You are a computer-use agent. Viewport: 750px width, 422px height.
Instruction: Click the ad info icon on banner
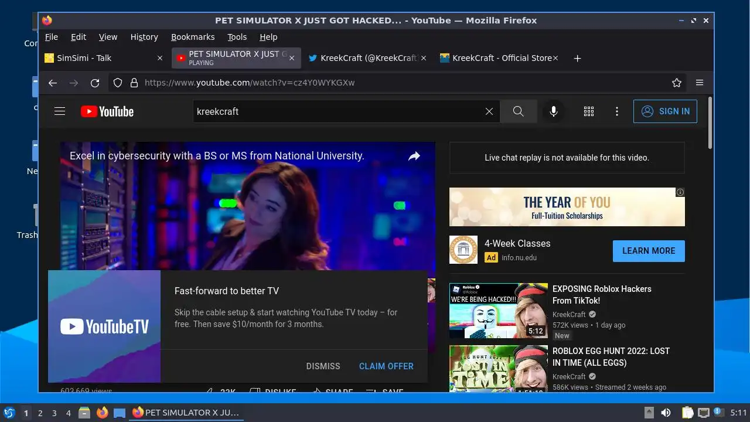(680, 192)
